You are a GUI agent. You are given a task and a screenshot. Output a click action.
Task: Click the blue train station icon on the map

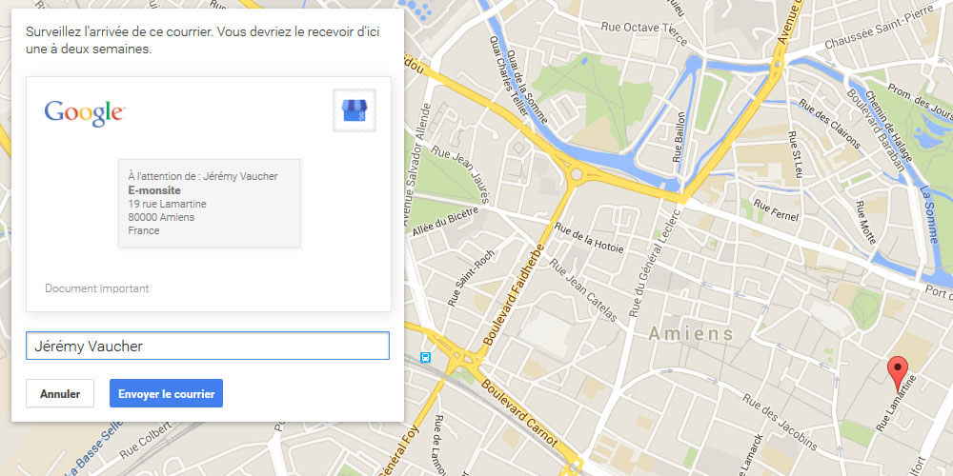coord(425,357)
